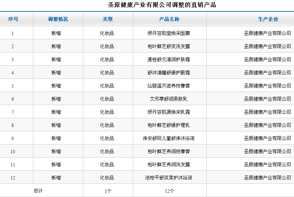Click 圣原健康产业有限公司 in row 3
294x197 pixels.
267,60
